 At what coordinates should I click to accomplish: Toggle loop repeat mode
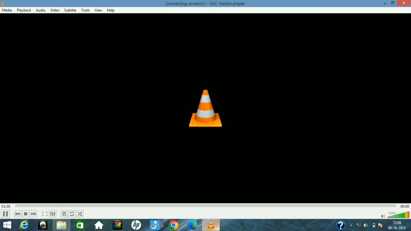click(72, 214)
